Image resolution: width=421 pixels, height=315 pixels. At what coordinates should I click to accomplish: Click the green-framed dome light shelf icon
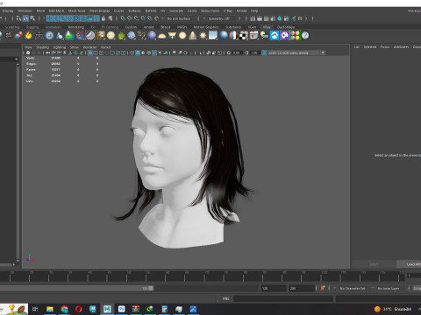click(x=90, y=36)
